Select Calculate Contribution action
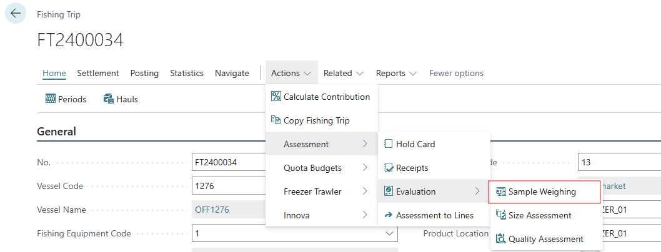This screenshot has height=252, width=661. [x=321, y=97]
